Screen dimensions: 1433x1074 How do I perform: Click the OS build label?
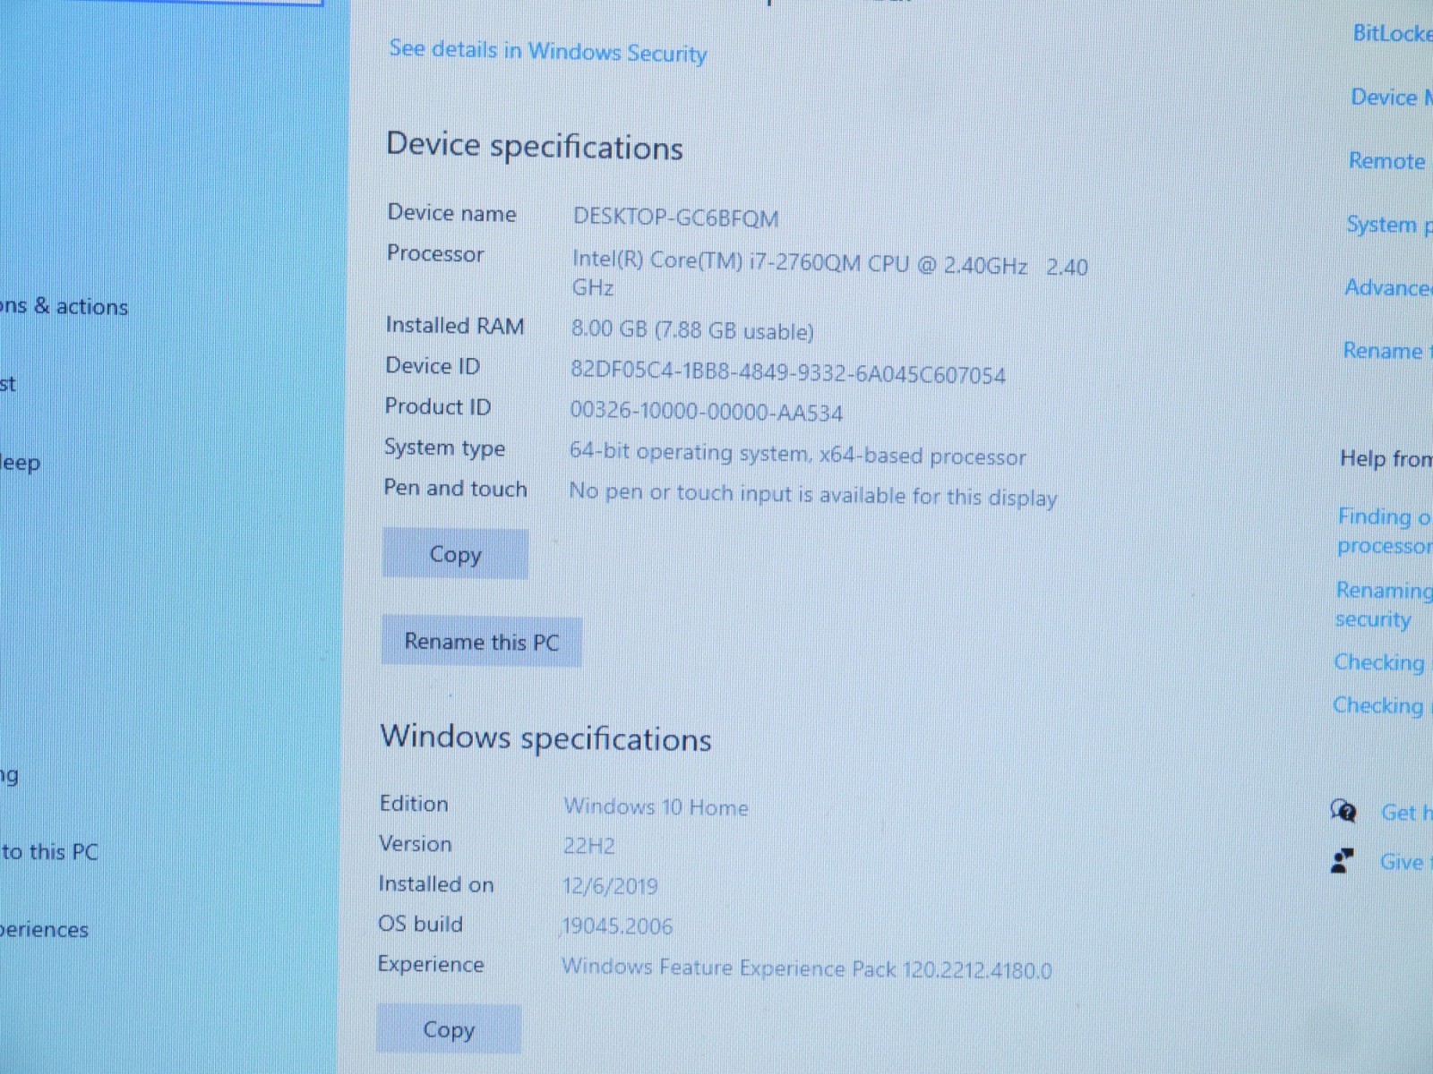point(420,924)
